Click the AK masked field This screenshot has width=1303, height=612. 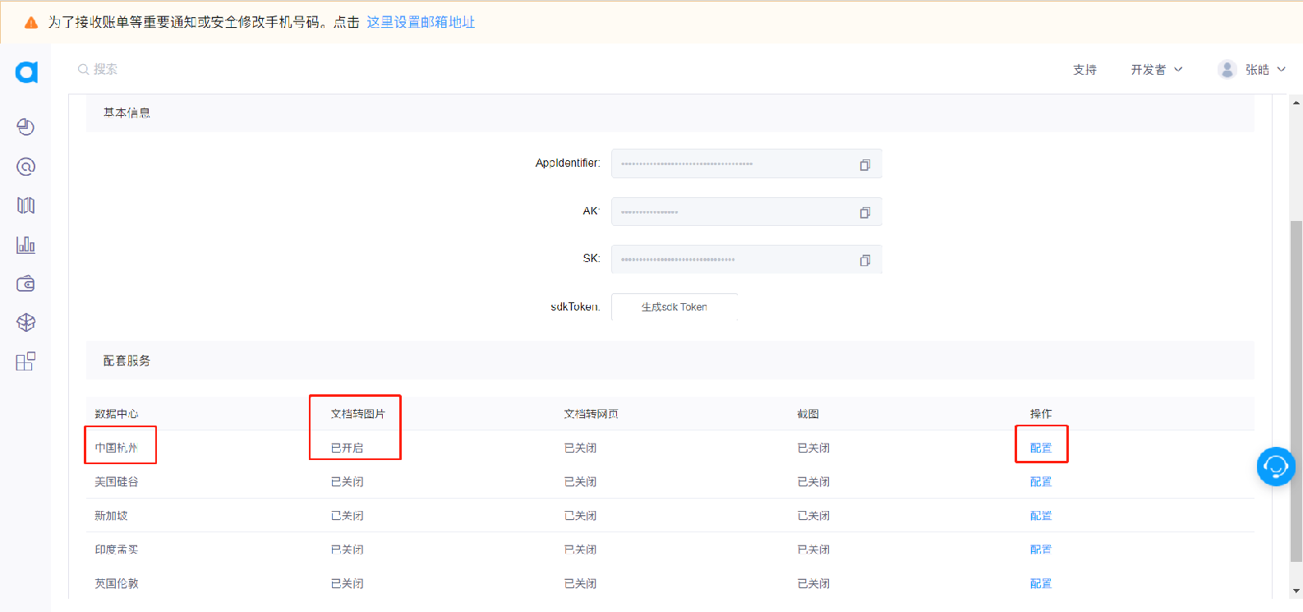pyautogui.click(x=746, y=211)
